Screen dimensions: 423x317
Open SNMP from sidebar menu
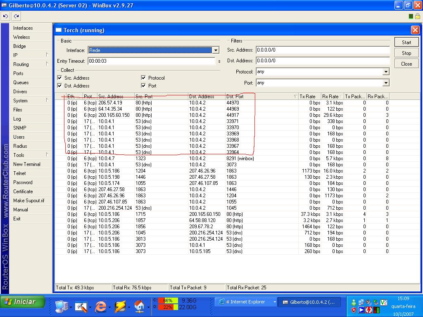point(31,128)
